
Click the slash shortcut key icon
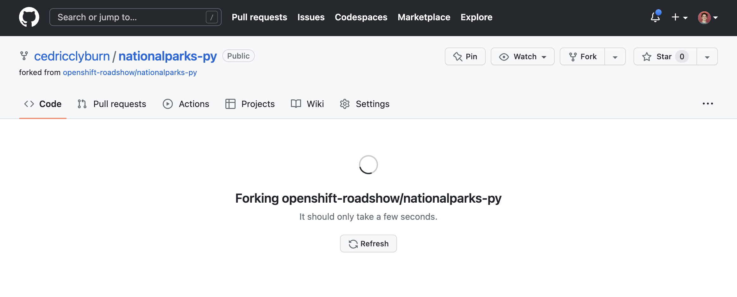(212, 17)
